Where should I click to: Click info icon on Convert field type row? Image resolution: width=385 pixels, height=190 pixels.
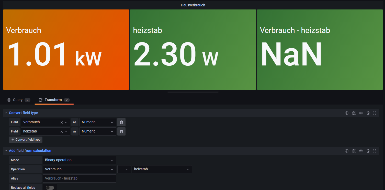click(347, 113)
